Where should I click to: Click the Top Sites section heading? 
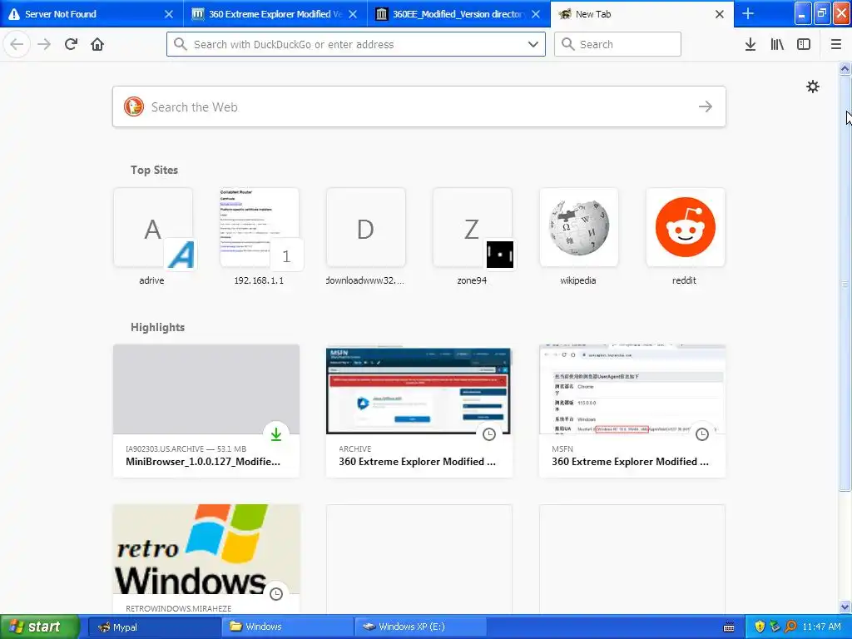tap(154, 170)
